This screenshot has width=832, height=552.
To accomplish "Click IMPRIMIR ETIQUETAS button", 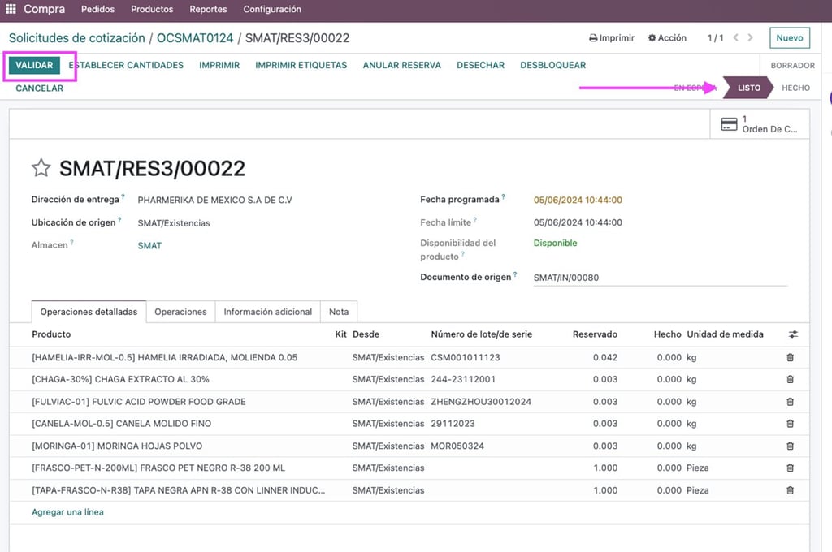I will point(301,65).
